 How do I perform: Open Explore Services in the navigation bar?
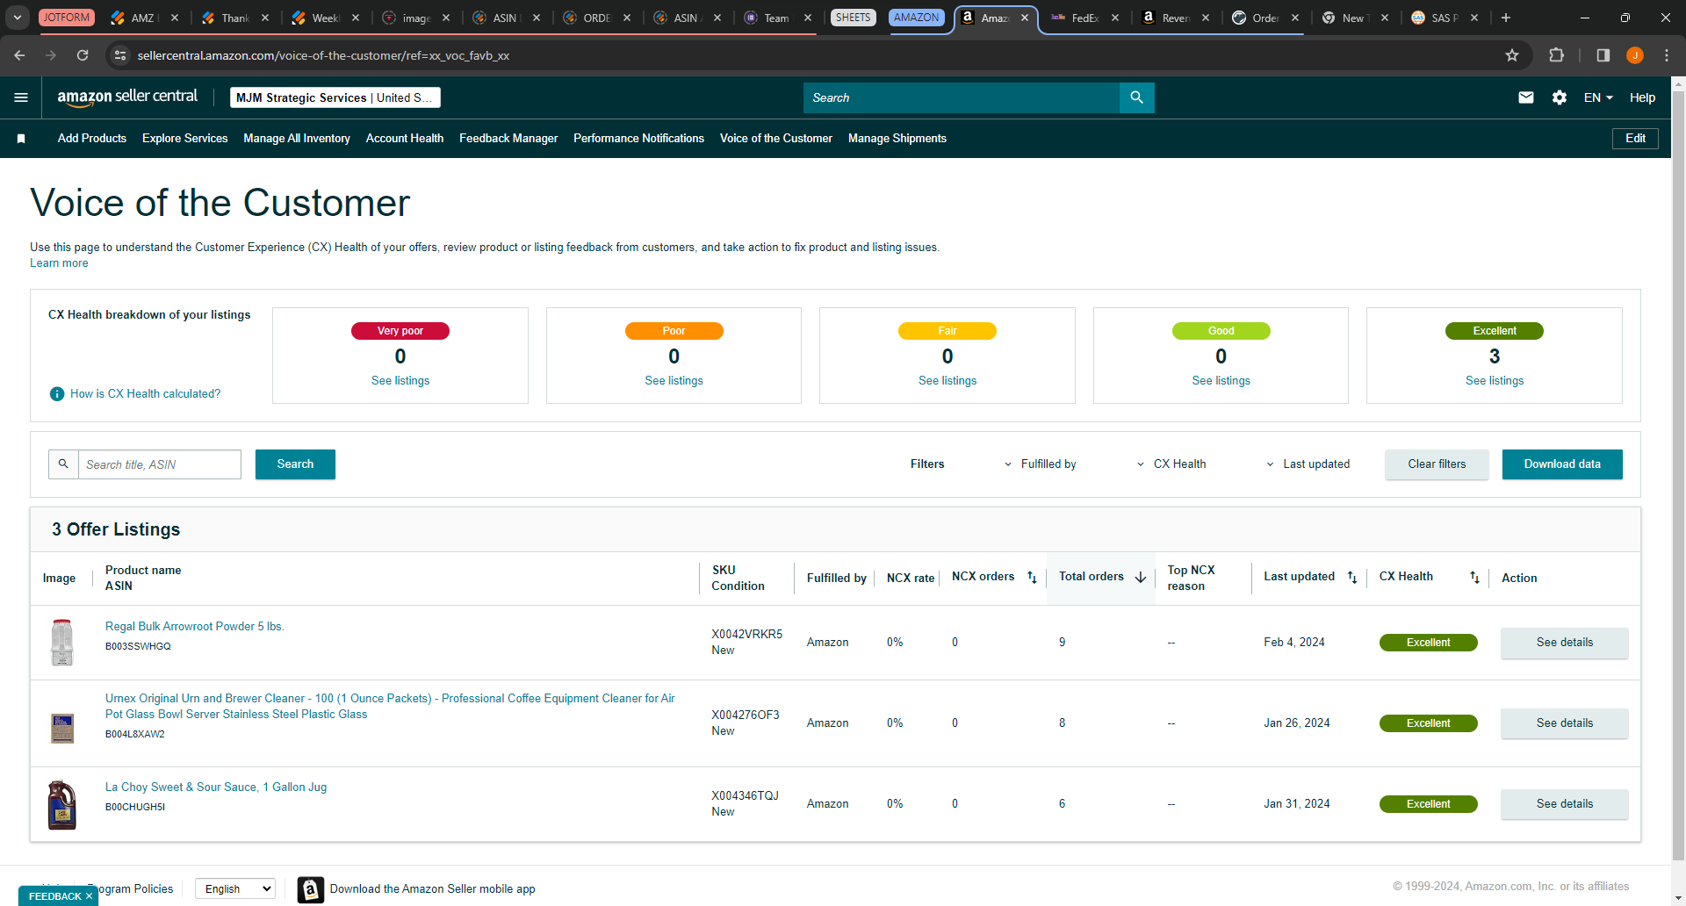pyautogui.click(x=185, y=139)
